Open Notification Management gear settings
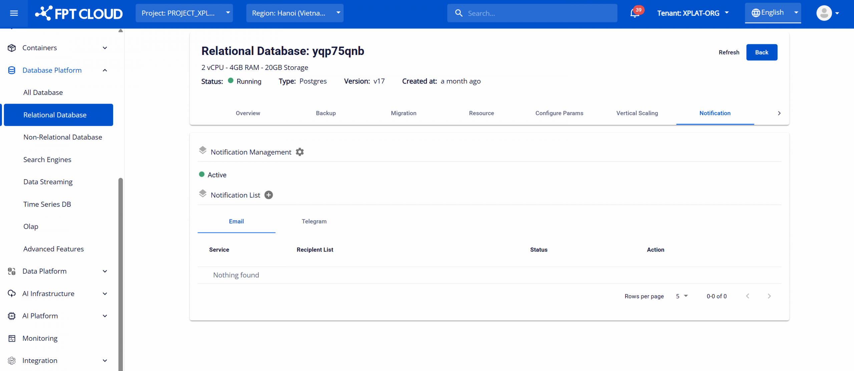This screenshot has width=854, height=371. [x=300, y=152]
